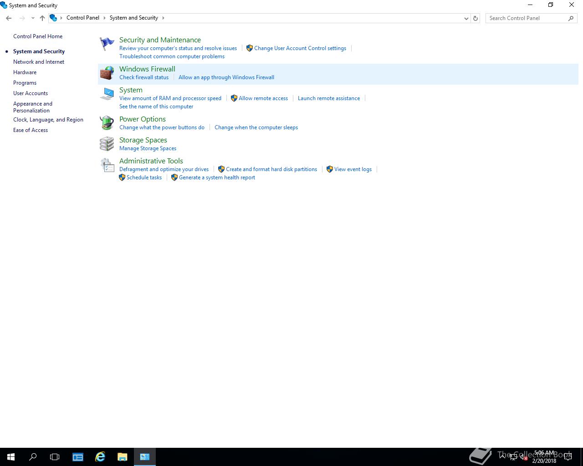Go up one level with the up arrow
Screen dimensions: 583x466
(x=42, y=18)
